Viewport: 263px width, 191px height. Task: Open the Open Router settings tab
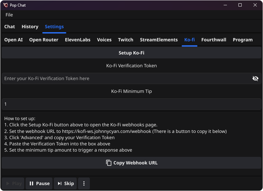(44, 40)
